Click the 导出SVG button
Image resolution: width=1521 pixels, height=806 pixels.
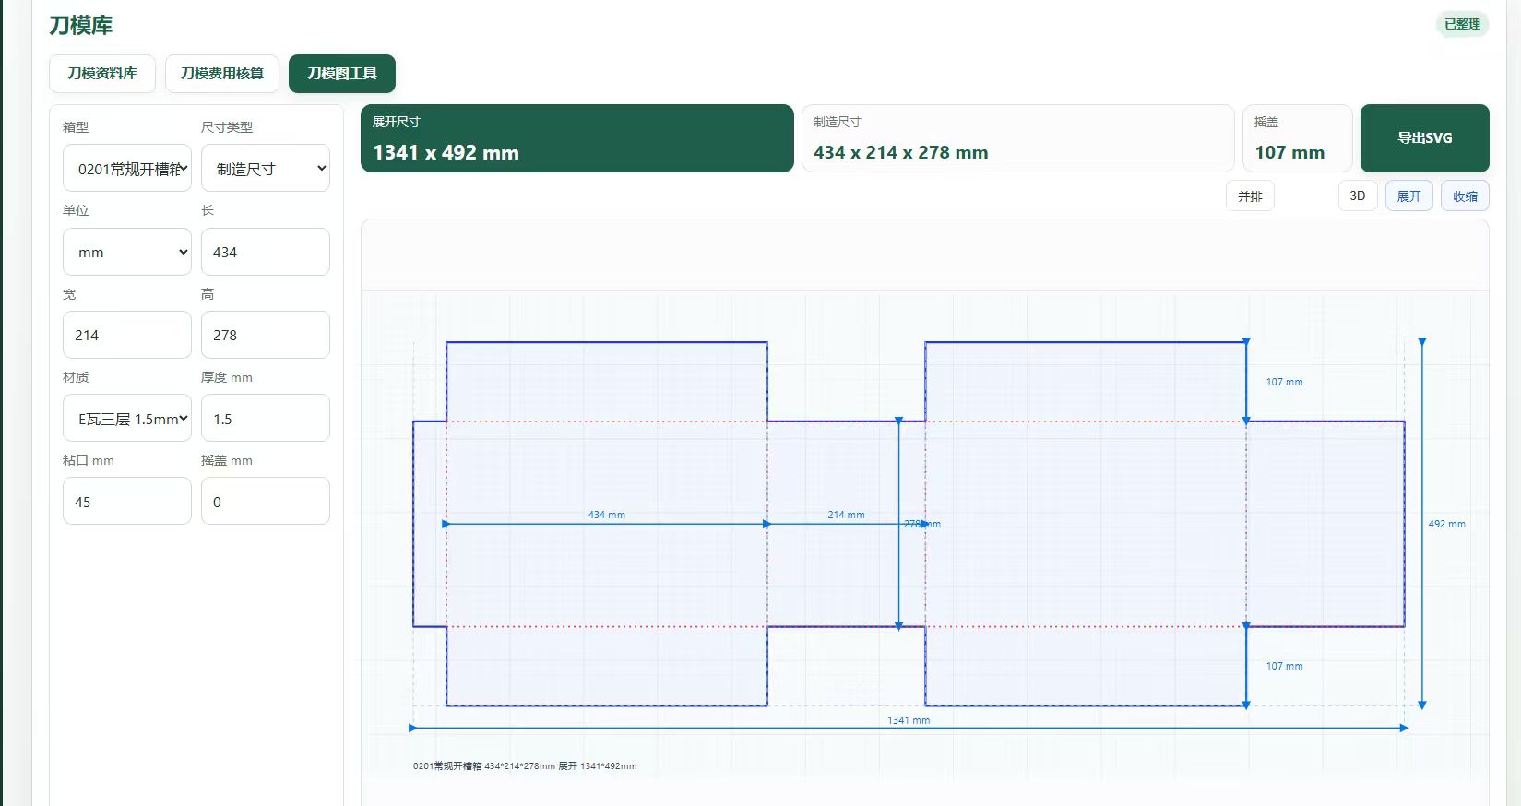(x=1424, y=138)
